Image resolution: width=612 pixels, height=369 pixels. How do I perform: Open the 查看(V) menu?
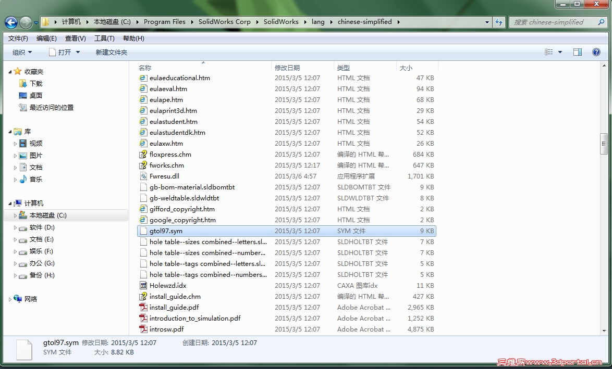76,38
